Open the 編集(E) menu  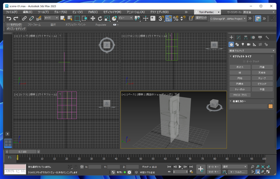point(28,12)
